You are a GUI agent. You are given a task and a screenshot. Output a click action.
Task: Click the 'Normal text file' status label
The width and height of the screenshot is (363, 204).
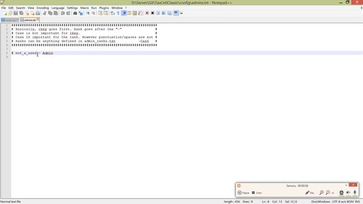click(11, 202)
